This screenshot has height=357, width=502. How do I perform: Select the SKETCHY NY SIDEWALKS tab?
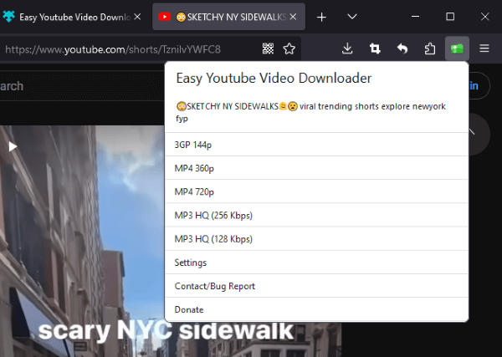coord(228,17)
